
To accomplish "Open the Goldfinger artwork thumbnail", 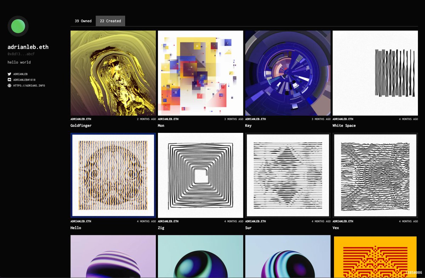I will coord(113,73).
